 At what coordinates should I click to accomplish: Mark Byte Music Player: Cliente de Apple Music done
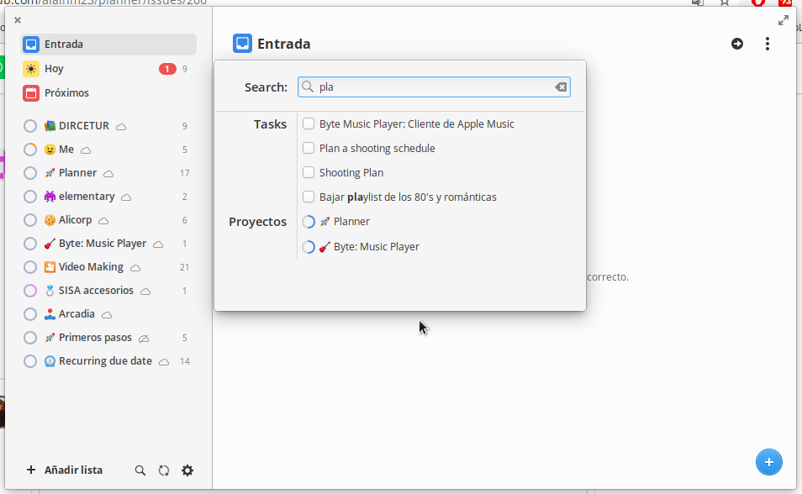(308, 123)
